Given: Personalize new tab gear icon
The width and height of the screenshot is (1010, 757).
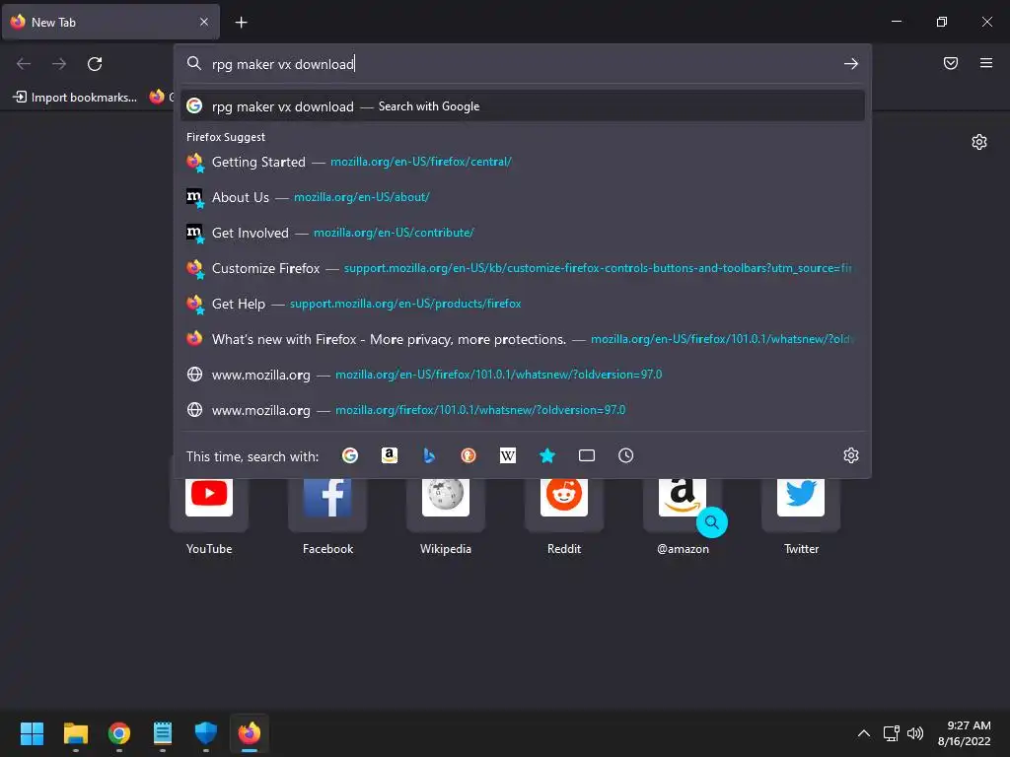Looking at the screenshot, I should pyautogui.click(x=979, y=142).
